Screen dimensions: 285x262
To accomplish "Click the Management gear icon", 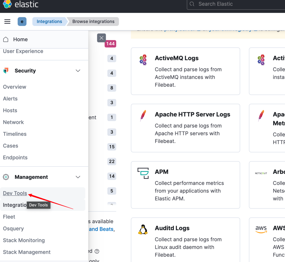I will 6,177.
